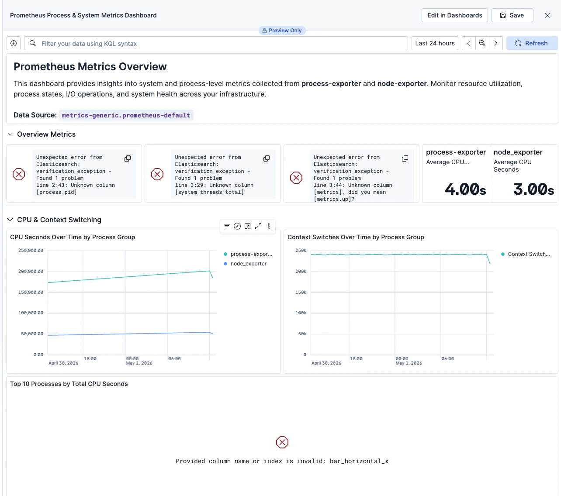The width and height of the screenshot is (561, 496).
Task: Click the Data Source label
Action: click(x=35, y=115)
